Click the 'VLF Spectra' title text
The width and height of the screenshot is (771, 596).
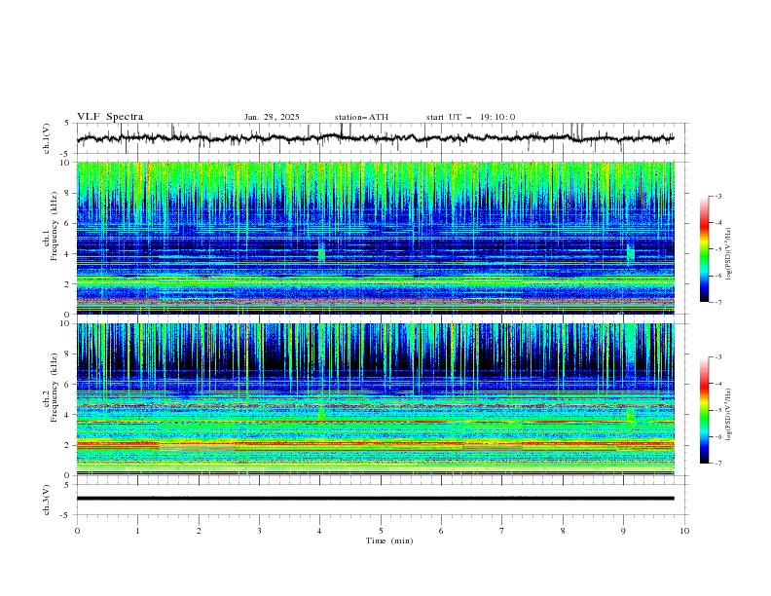110,117
